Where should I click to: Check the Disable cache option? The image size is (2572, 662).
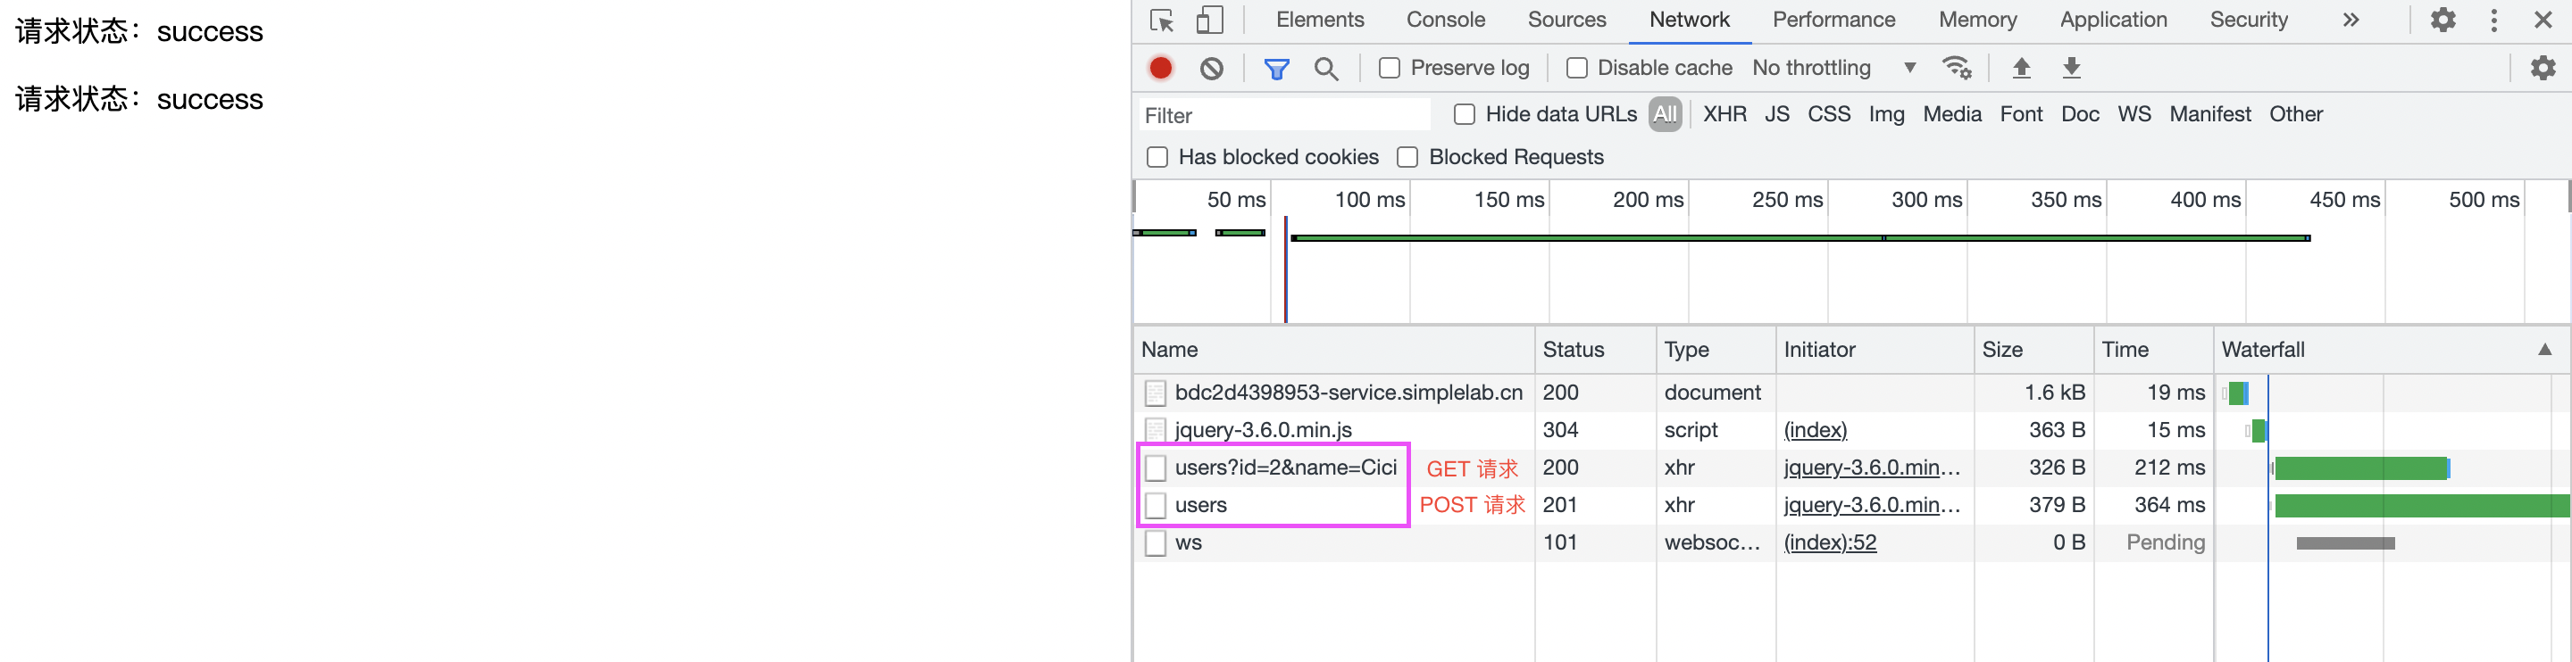[x=1576, y=68]
